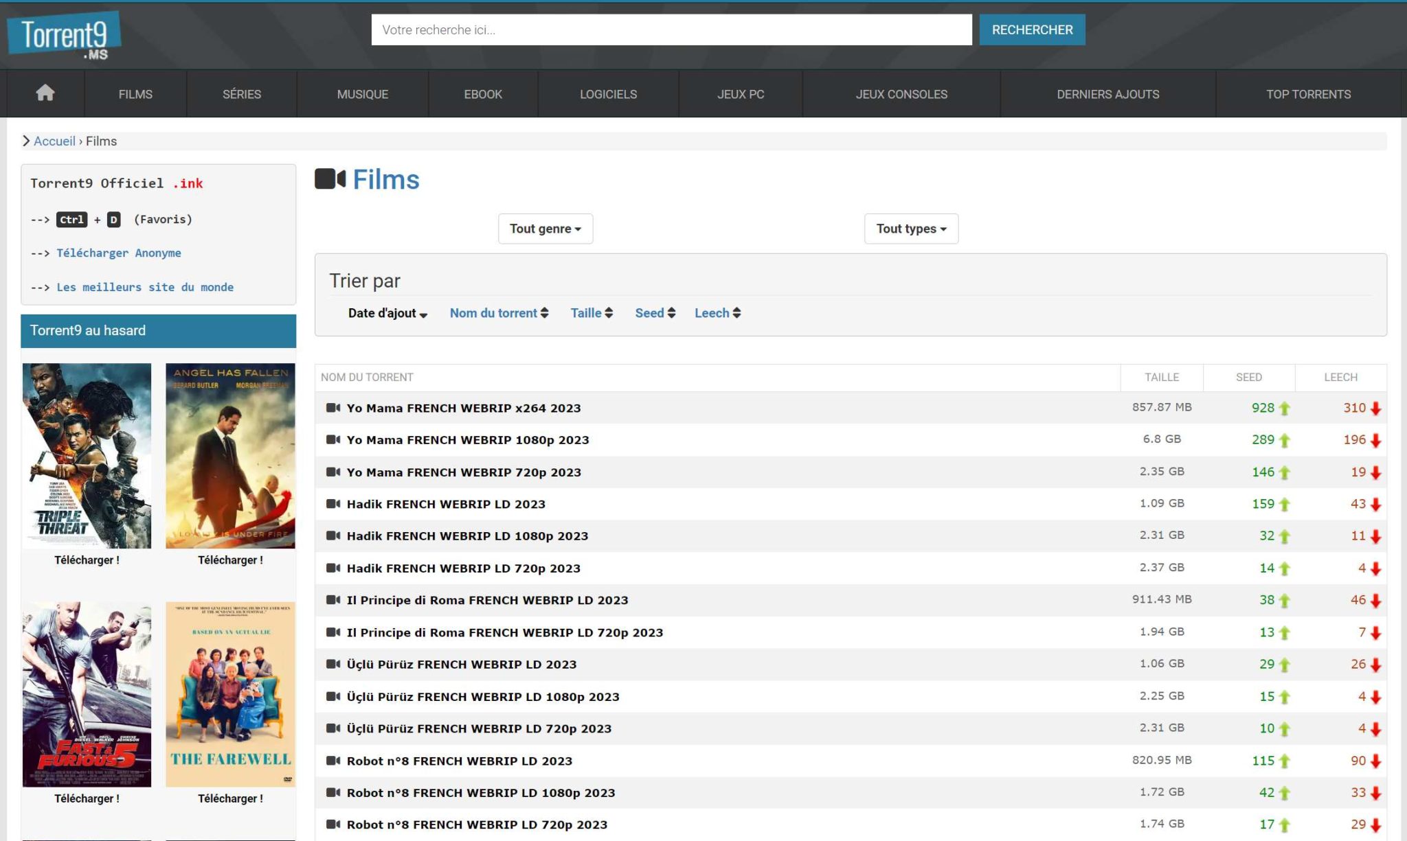The width and height of the screenshot is (1407, 841).
Task: Click camera icon beside Il Principe di Roma 720p
Action: point(333,632)
